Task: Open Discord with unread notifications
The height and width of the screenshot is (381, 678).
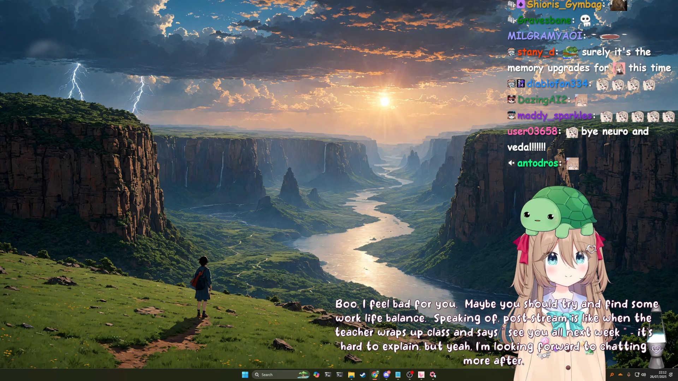Action: point(386,375)
